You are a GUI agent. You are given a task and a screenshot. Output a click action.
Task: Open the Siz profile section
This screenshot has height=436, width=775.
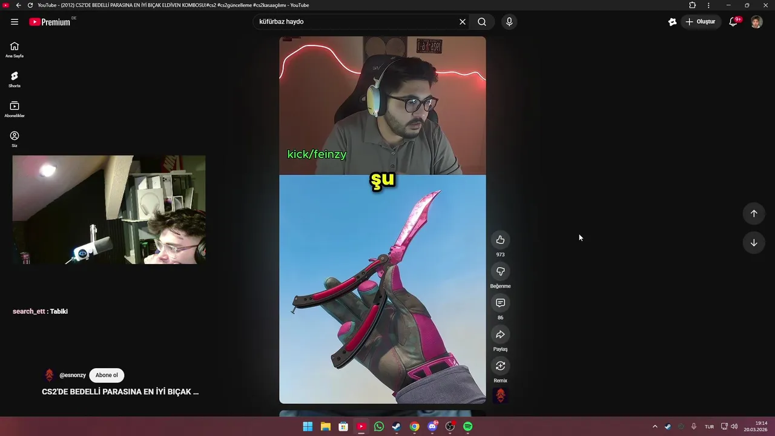pyautogui.click(x=15, y=139)
